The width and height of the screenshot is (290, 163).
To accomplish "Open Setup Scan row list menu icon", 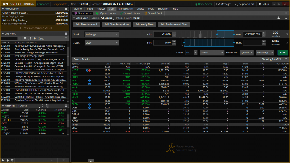I will click(x=286, y=18).
